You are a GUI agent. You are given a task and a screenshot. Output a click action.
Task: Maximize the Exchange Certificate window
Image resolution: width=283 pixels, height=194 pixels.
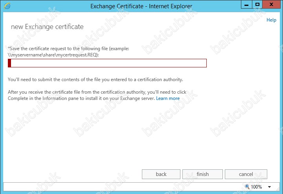(x=257, y=4)
